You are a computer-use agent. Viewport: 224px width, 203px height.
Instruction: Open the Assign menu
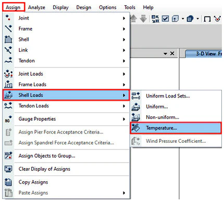[x=13, y=7]
